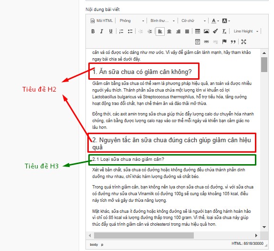Select the p element path item
The width and height of the screenshot is (274, 251).
(x=102, y=244)
